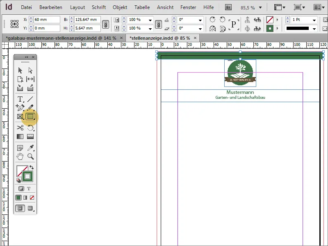Viewport: 328px width, 246px height.
Task: Click the select container icon
Action: 247,20
